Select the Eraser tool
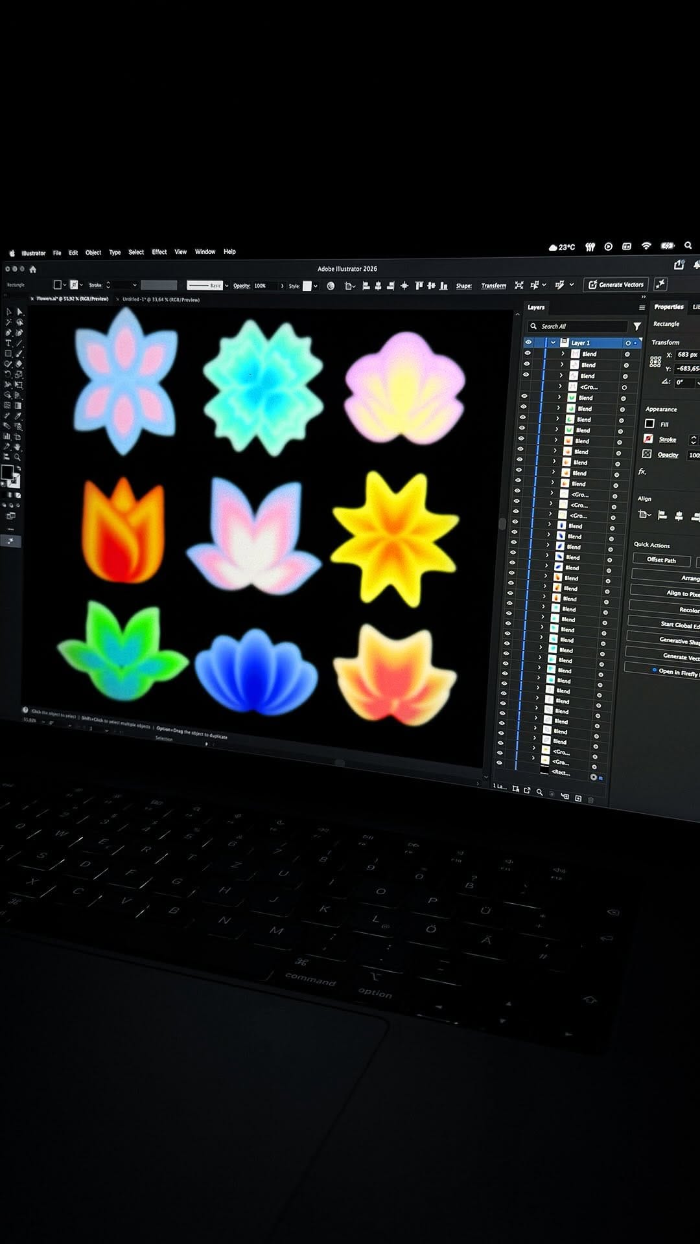 pos(19,364)
